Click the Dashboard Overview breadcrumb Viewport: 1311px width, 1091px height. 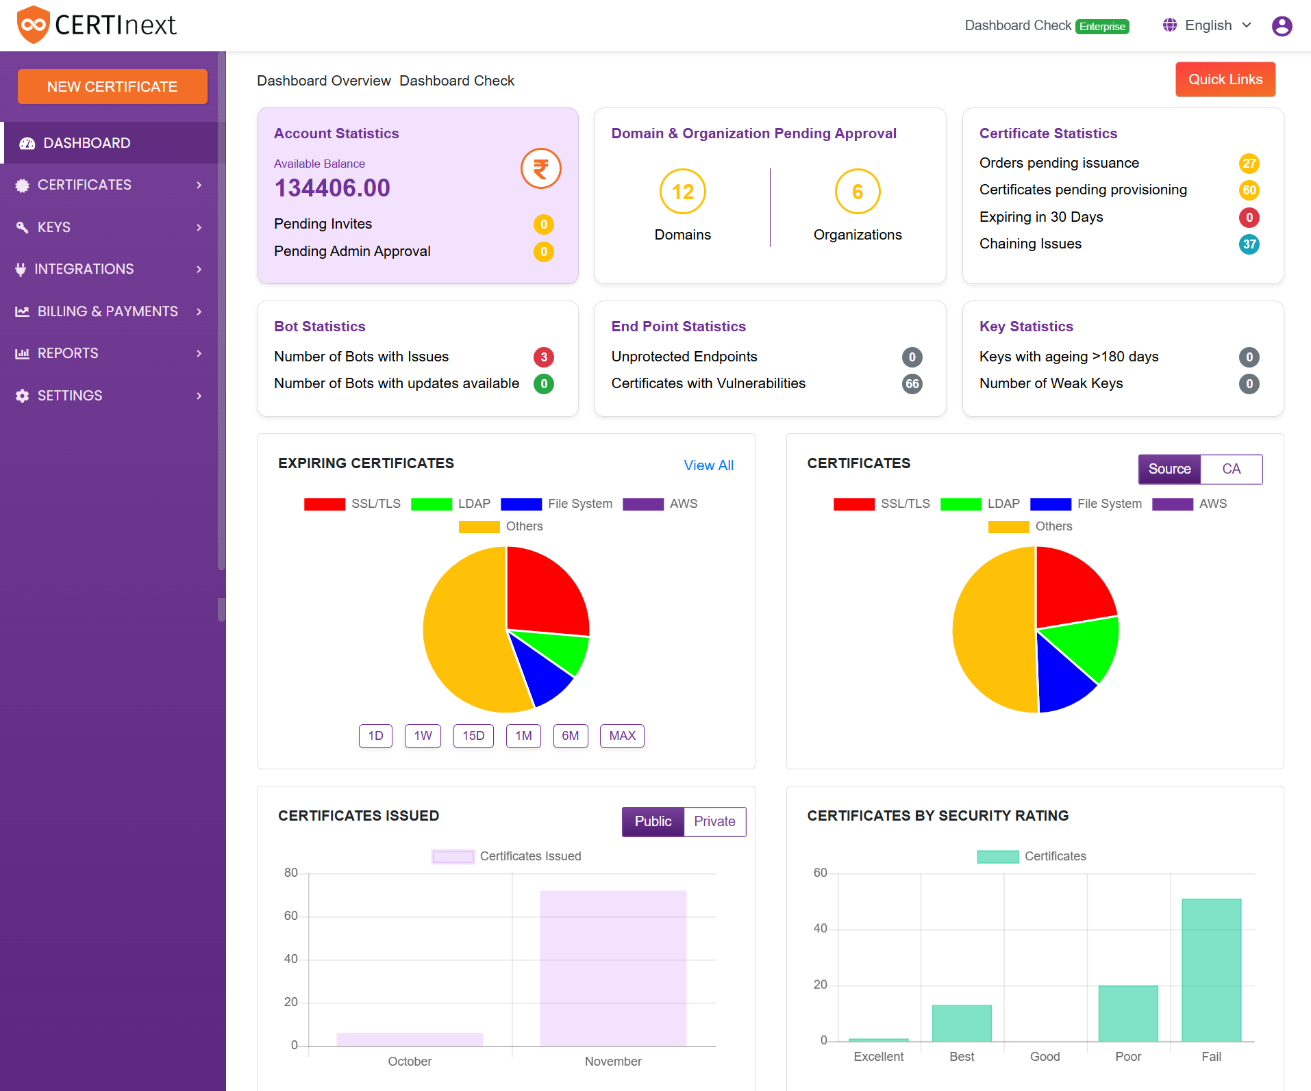point(324,81)
